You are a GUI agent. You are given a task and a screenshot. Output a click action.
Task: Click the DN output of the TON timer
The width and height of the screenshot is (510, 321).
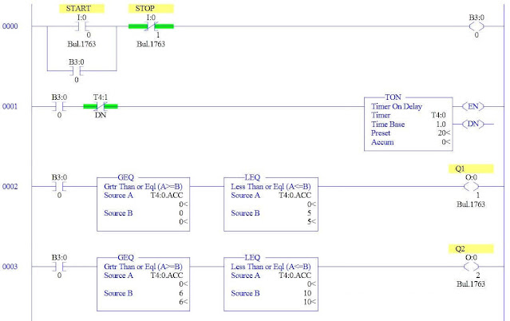(x=473, y=124)
